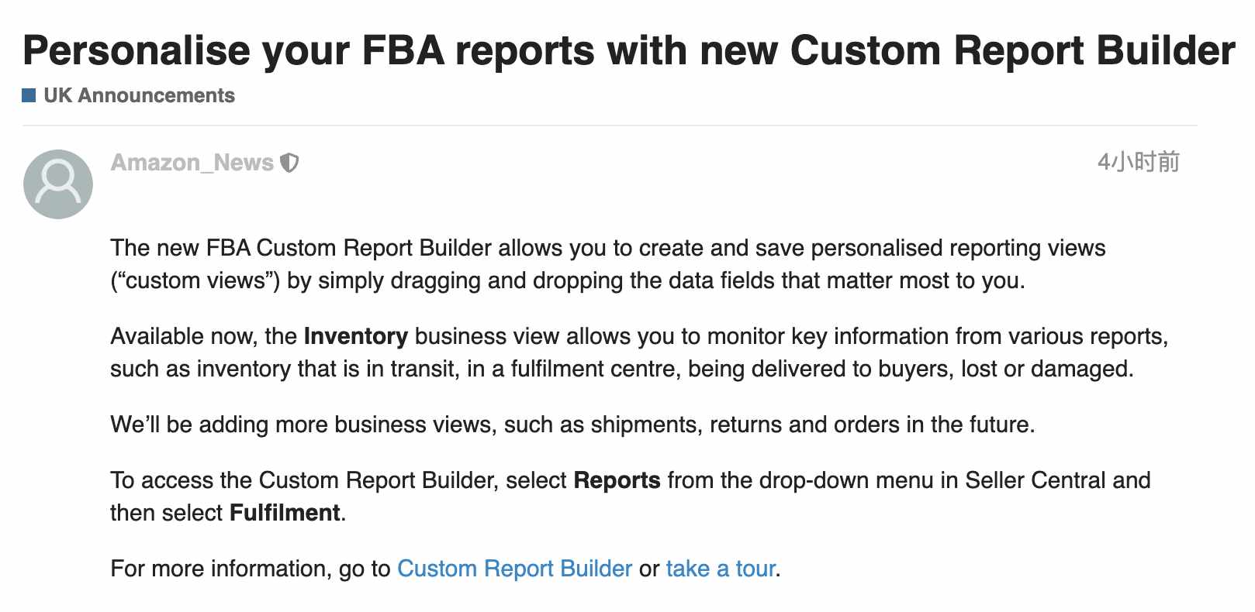Click the bold word Reports

pos(617,480)
